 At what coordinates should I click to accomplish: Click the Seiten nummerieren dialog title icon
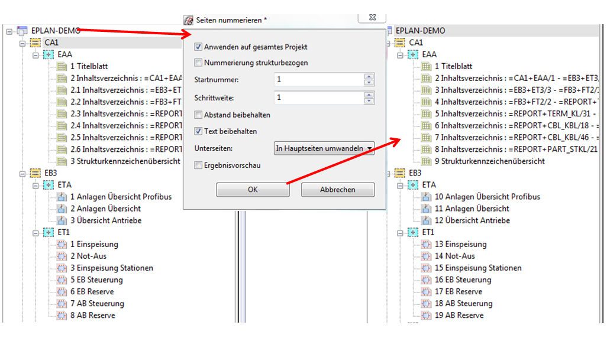(189, 20)
